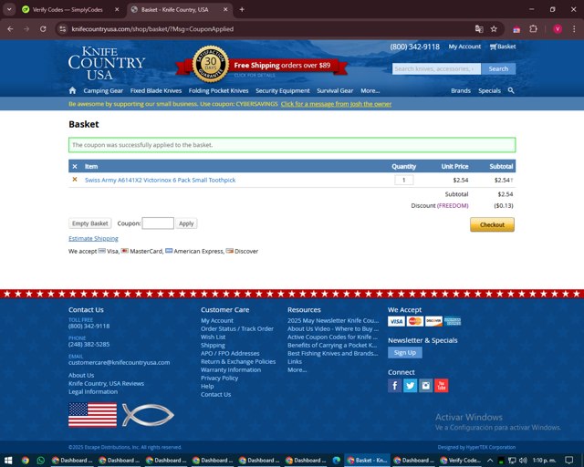Open the search magnifier icon in nav bar
This screenshot has width=584, height=467.
click(x=511, y=90)
